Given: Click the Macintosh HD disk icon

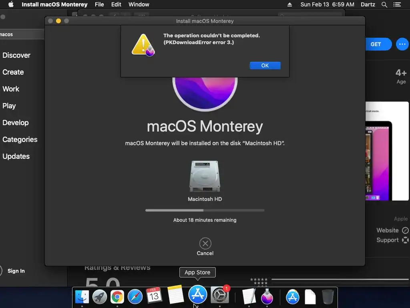Looking at the screenshot, I should click(x=205, y=176).
